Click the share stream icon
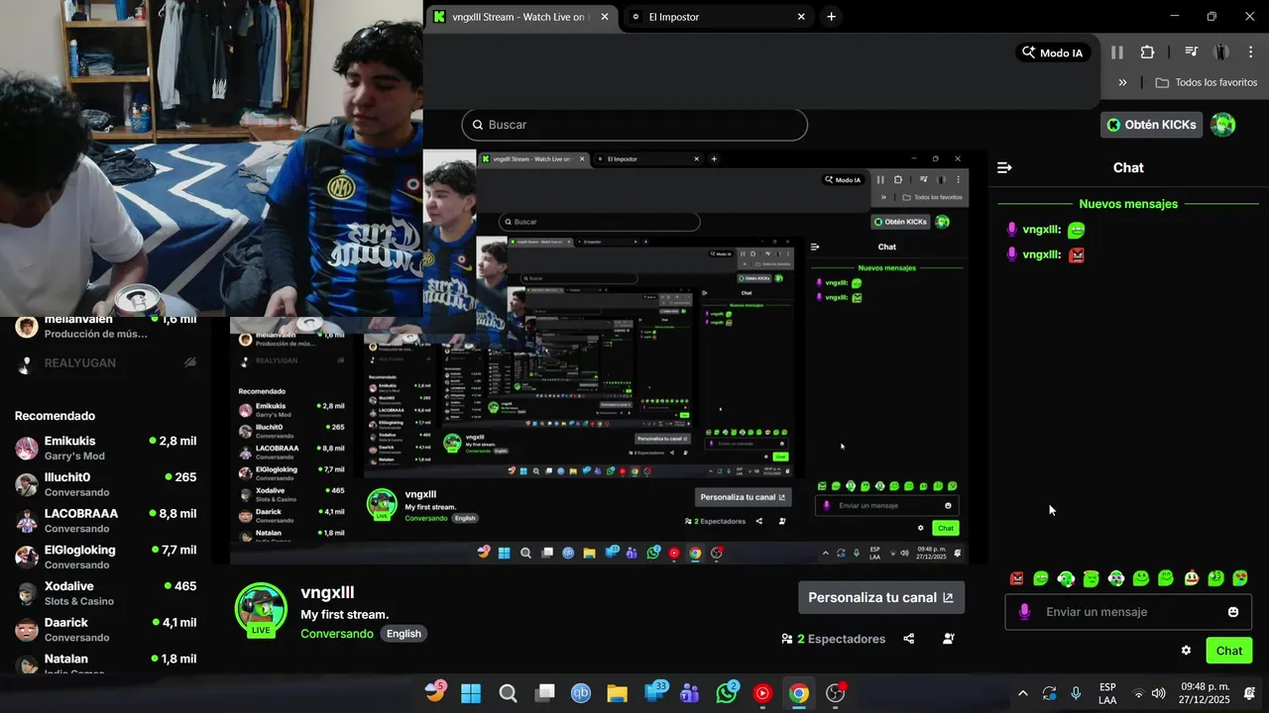 click(909, 639)
